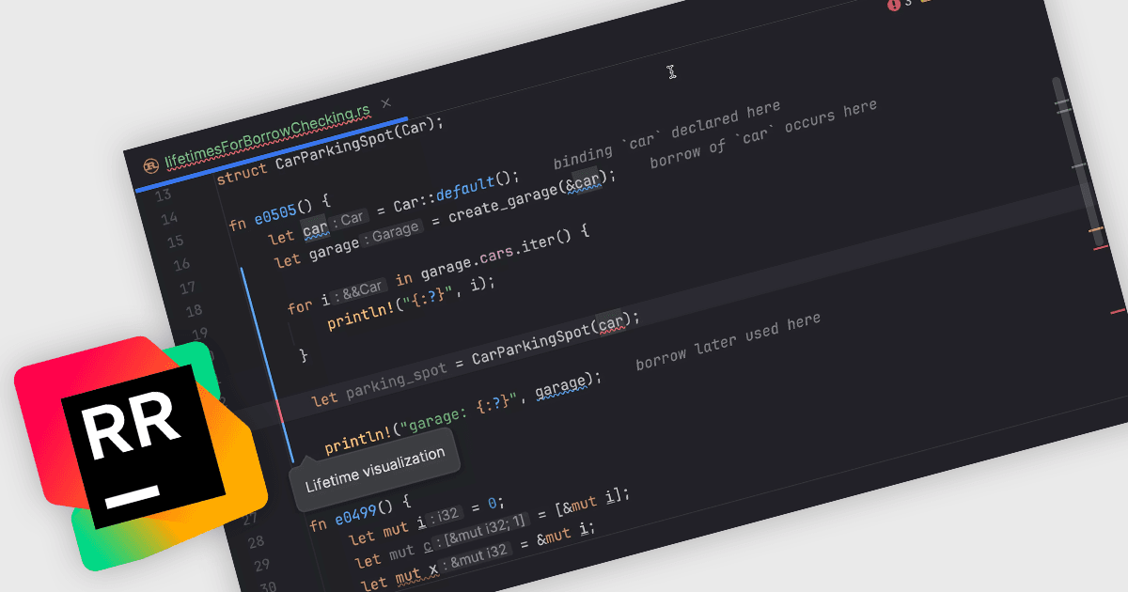Jump to the upper red error stripe mark

1101,248
